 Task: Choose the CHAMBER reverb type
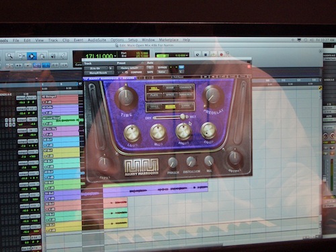[185, 87]
